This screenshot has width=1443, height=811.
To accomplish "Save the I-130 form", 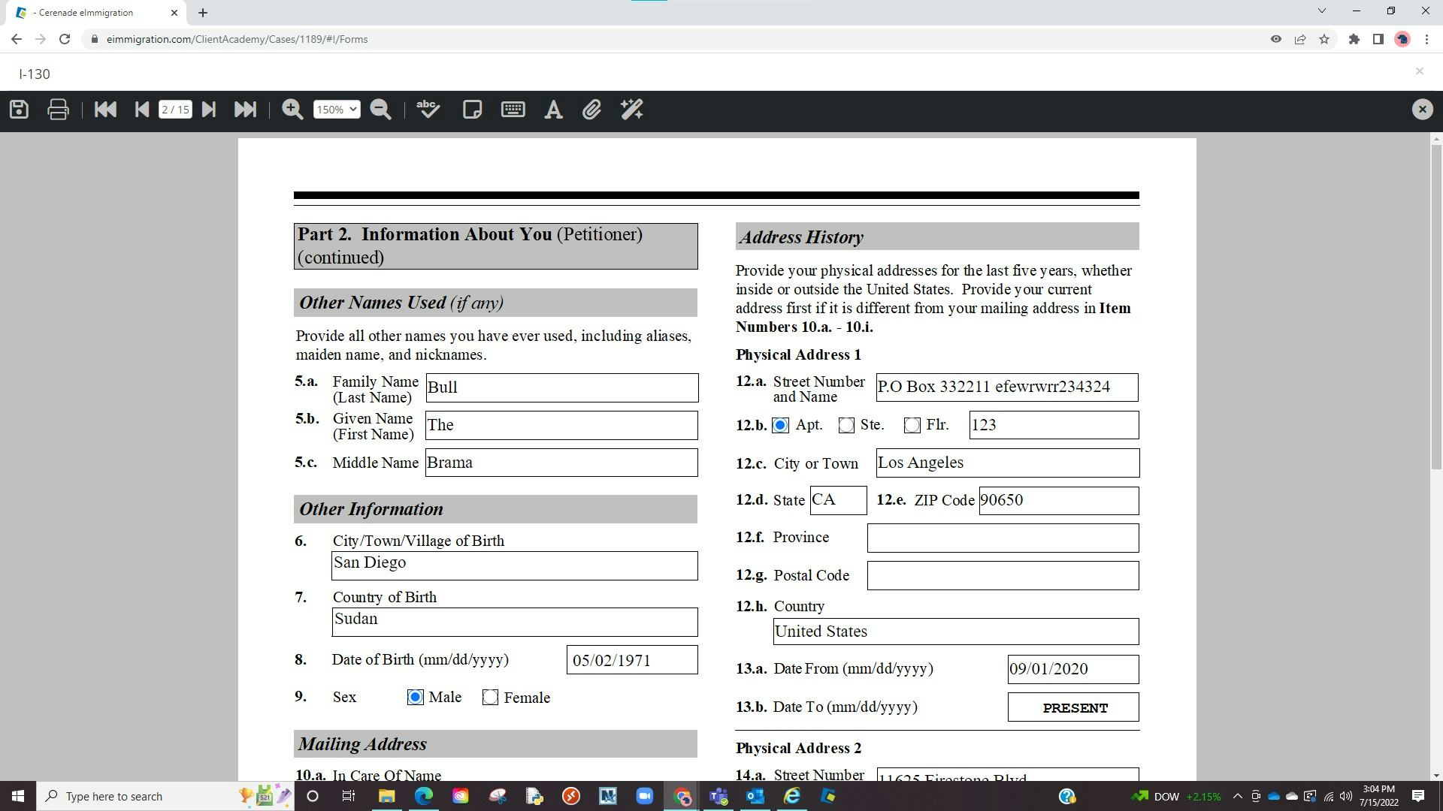I will point(18,109).
